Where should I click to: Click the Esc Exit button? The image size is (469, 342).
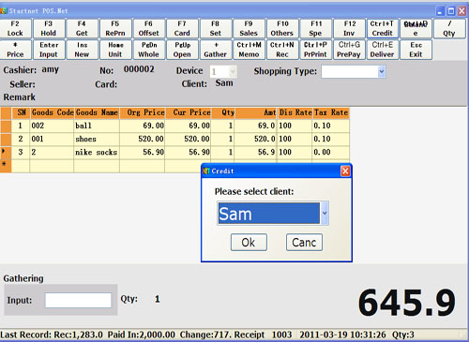point(416,50)
